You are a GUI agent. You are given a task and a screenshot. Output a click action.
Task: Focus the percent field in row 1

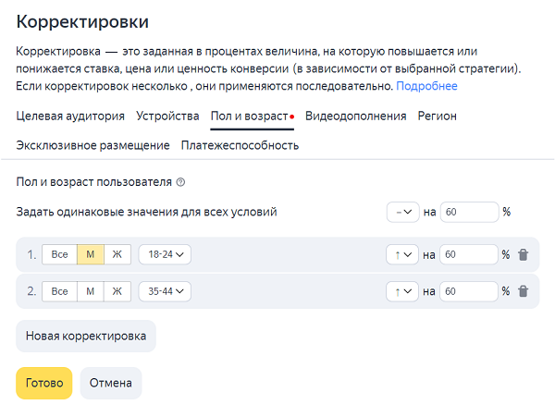[469, 254]
